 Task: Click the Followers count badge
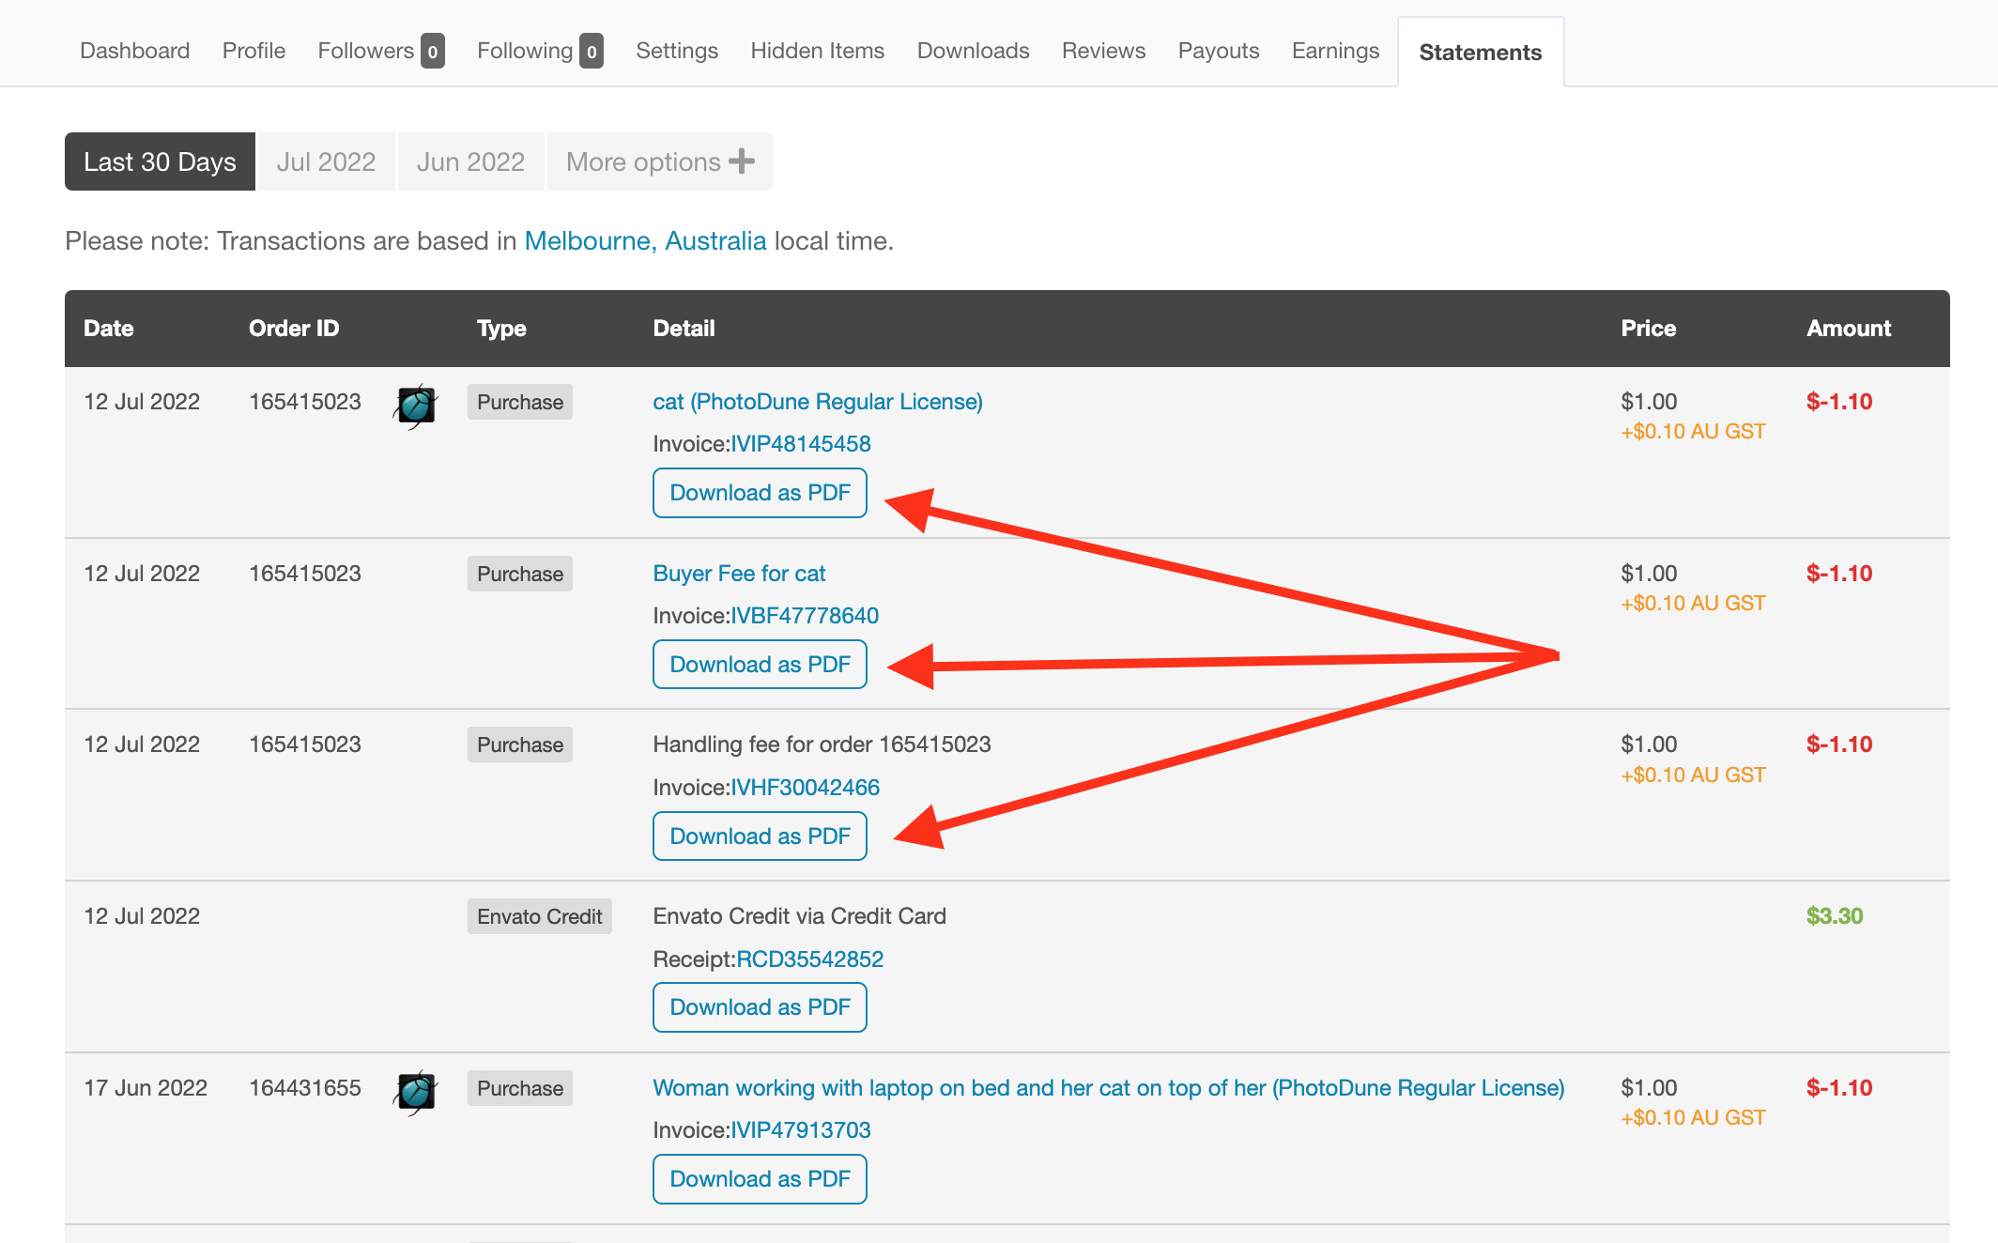433,52
